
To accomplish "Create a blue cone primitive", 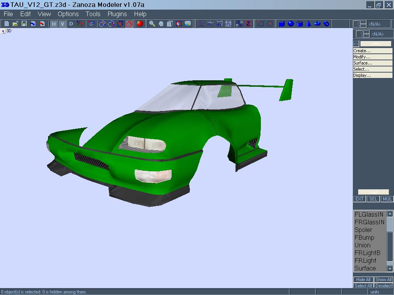I will click(308, 24).
